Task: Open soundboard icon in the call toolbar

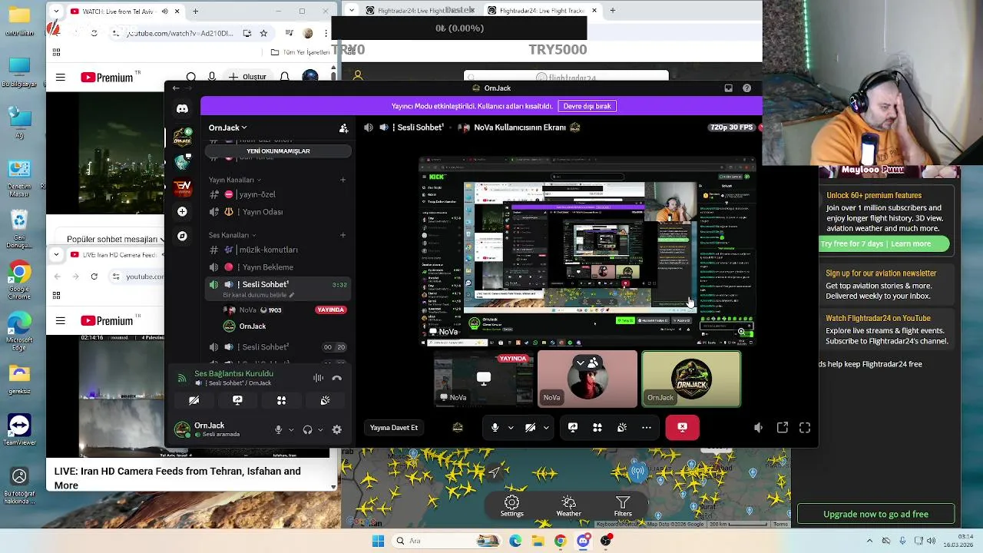Action: 622,428
